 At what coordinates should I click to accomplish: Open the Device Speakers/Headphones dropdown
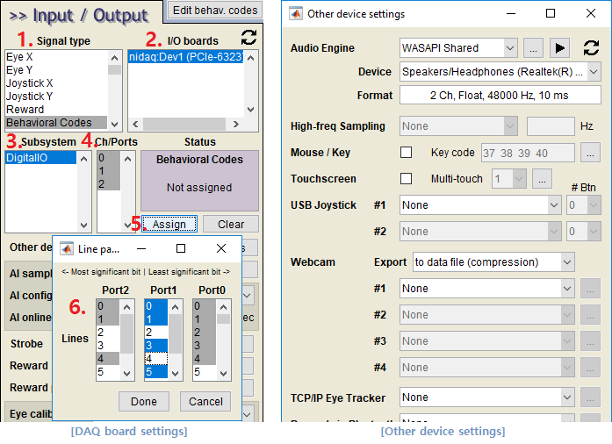[x=500, y=72]
